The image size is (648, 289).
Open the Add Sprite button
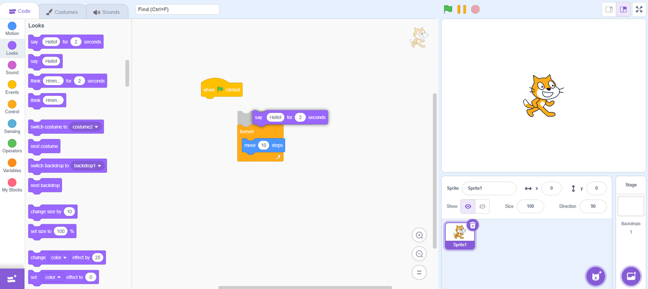pyautogui.click(x=596, y=276)
